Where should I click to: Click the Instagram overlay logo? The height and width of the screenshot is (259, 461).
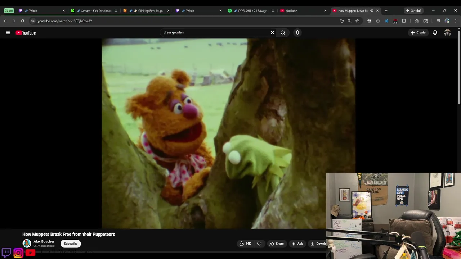(x=18, y=253)
